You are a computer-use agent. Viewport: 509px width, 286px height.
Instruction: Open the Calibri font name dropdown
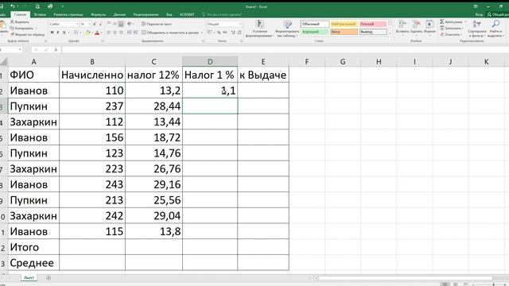point(77,24)
